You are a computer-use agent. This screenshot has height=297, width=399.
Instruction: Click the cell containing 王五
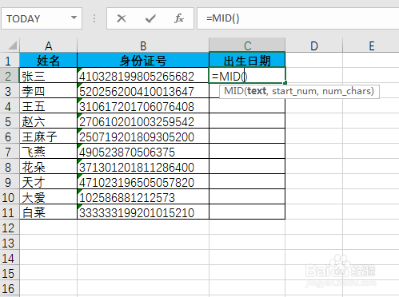tap(48, 106)
